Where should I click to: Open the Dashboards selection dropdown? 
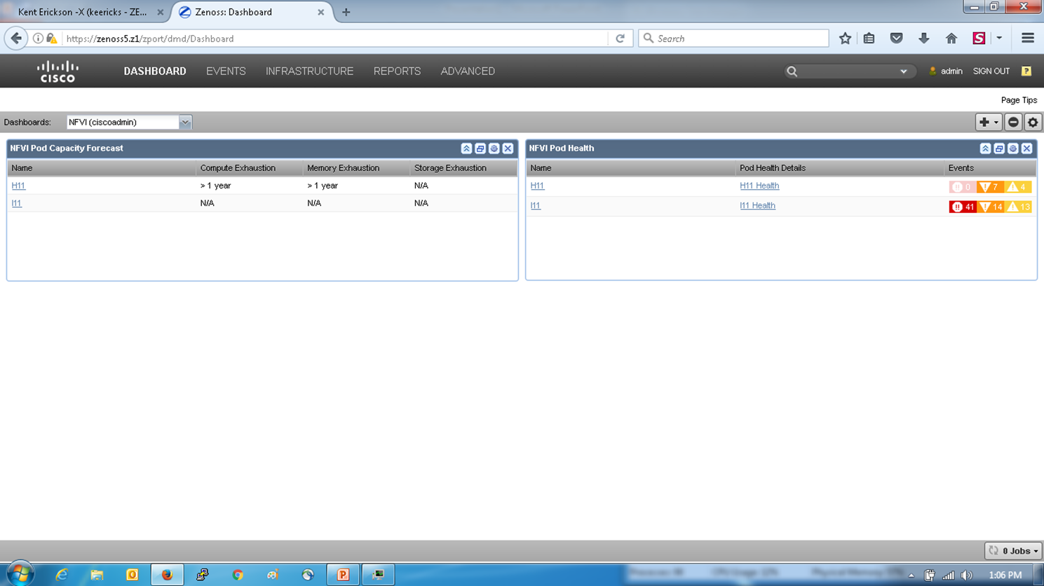pos(185,123)
